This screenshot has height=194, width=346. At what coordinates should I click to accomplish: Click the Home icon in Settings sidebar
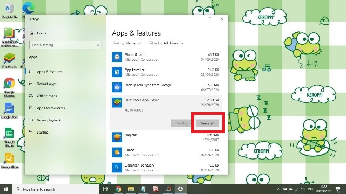coord(31,33)
